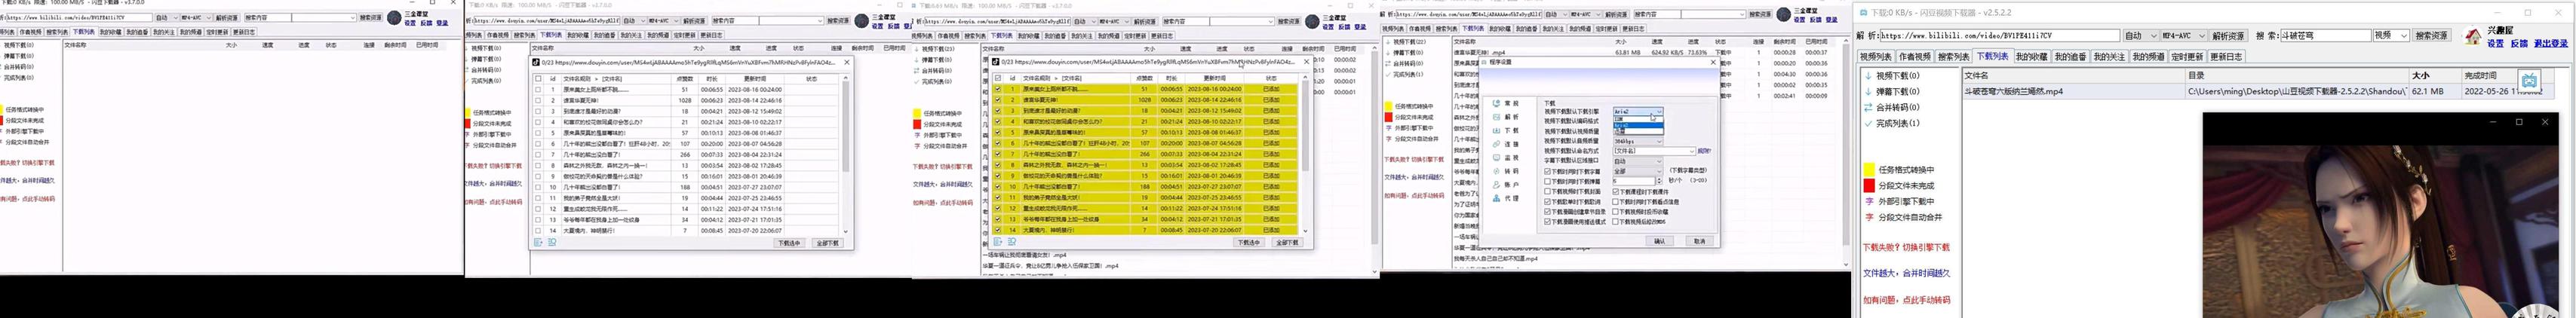Open MP4-AVC format dropdown in v2.5.2.2 window

[x=2184, y=35]
